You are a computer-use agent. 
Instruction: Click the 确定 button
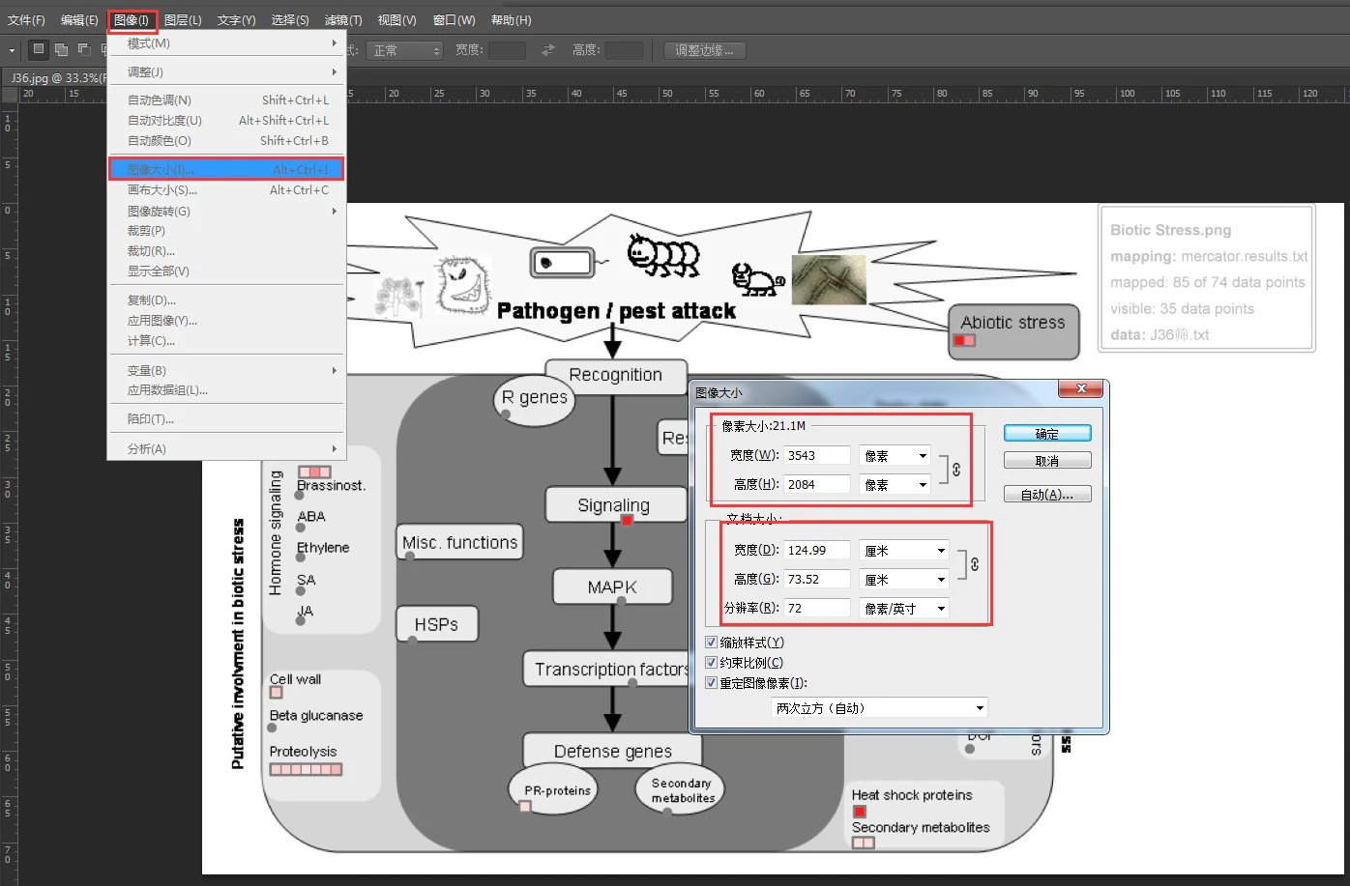click(x=1047, y=434)
